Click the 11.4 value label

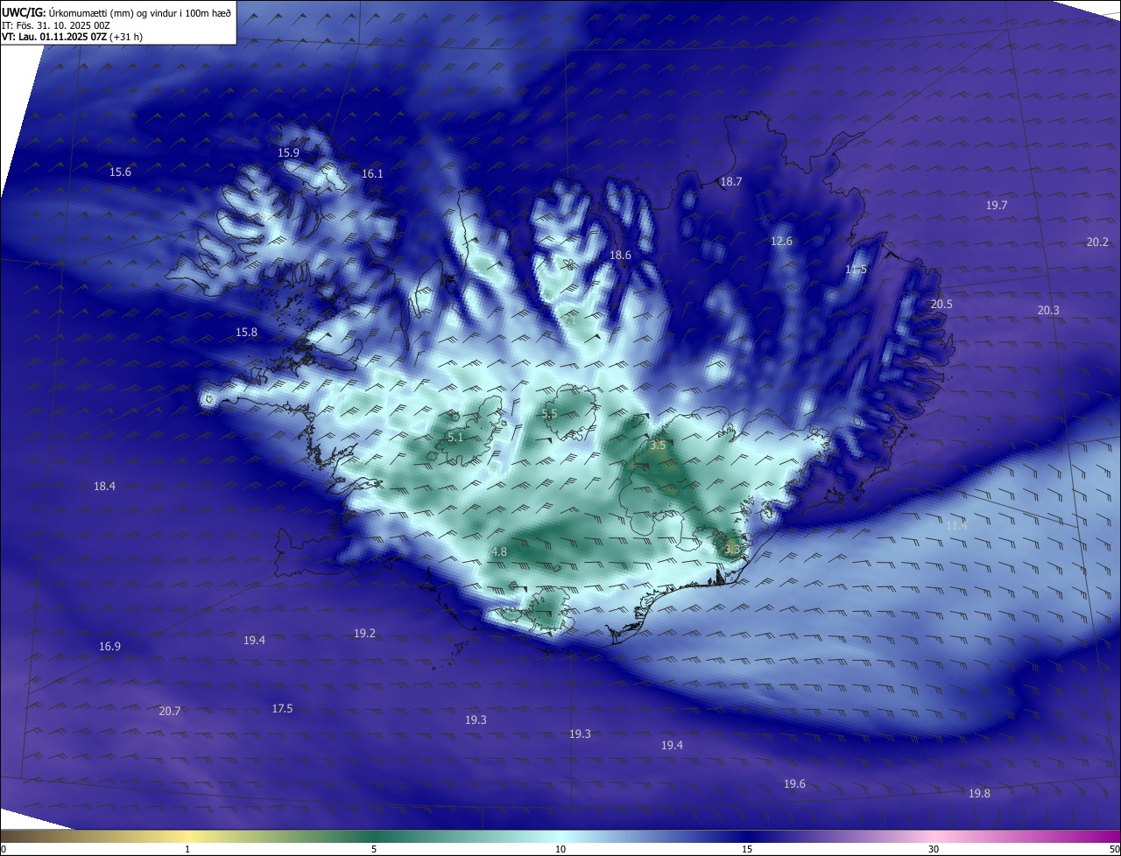pos(956,526)
